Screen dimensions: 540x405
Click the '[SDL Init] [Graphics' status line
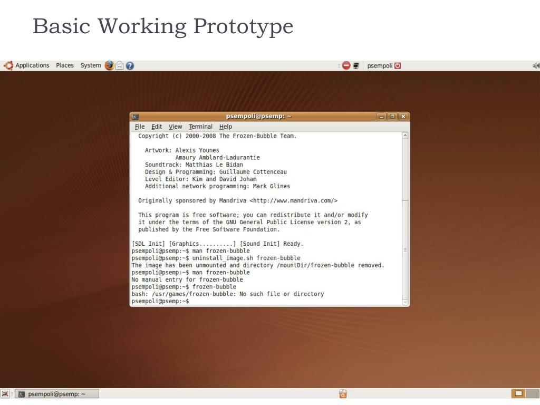pos(217,244)
